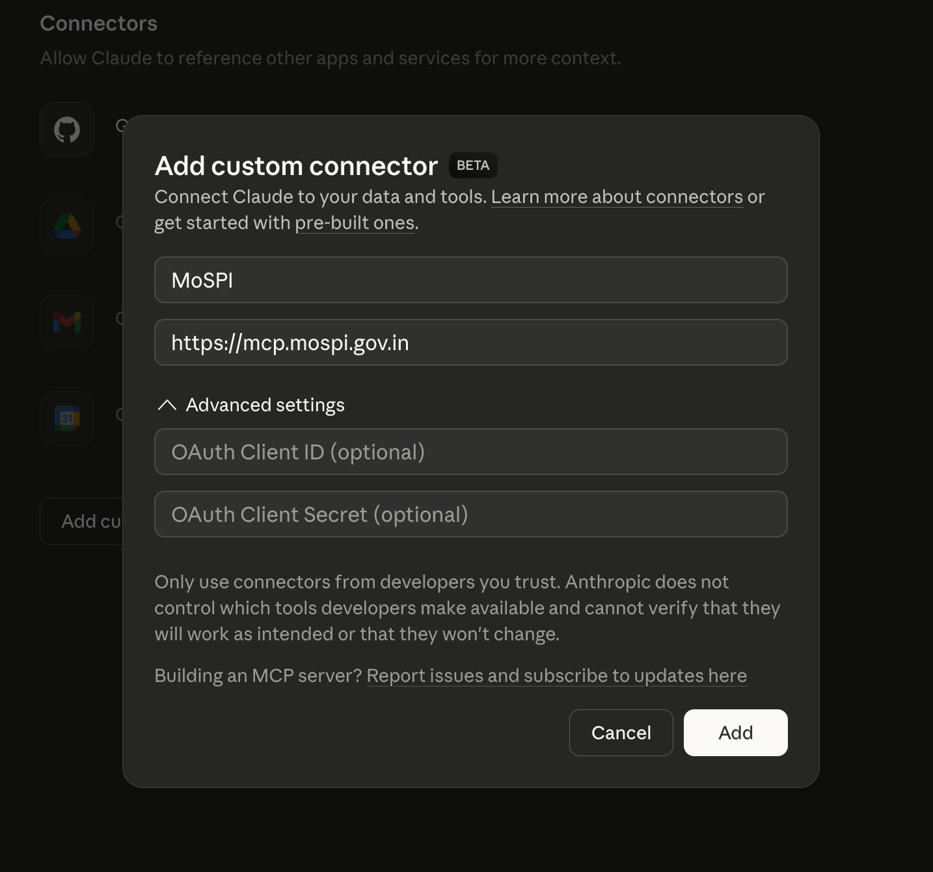Viewport: 933px width, 872px height.
Task: Click the connector URL input field
Action: point(470,342)
